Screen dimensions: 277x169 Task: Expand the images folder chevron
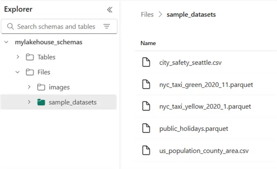click(29, 87)
